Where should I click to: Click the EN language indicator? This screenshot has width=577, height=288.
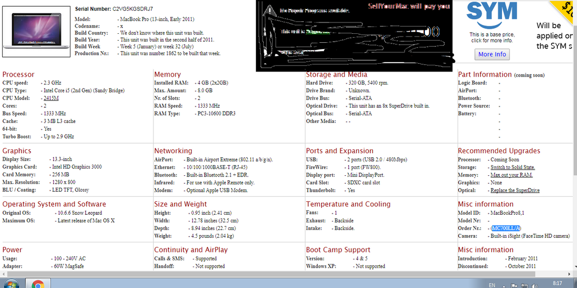pyautogui.click(x=491, y=285)
